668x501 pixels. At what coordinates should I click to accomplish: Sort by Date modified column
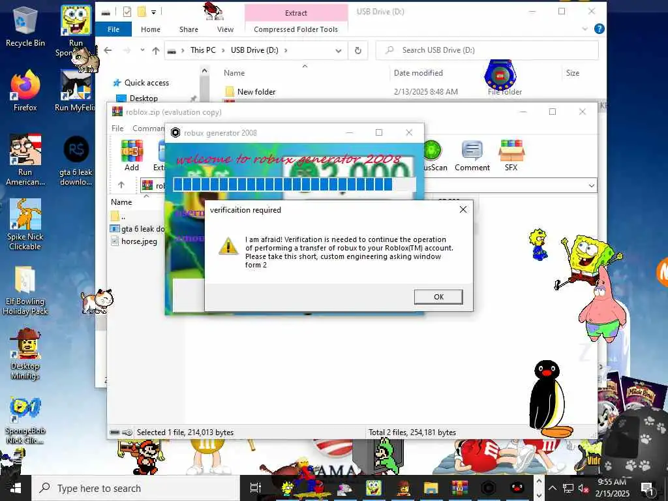pos(418,73)
